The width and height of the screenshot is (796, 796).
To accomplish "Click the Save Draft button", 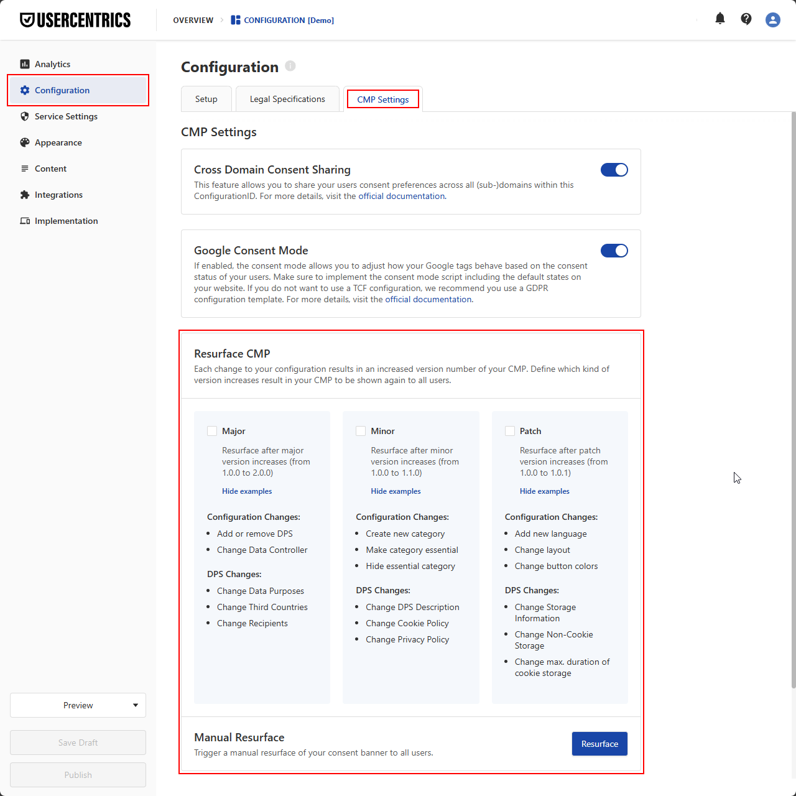I will (x=78, y=743).
